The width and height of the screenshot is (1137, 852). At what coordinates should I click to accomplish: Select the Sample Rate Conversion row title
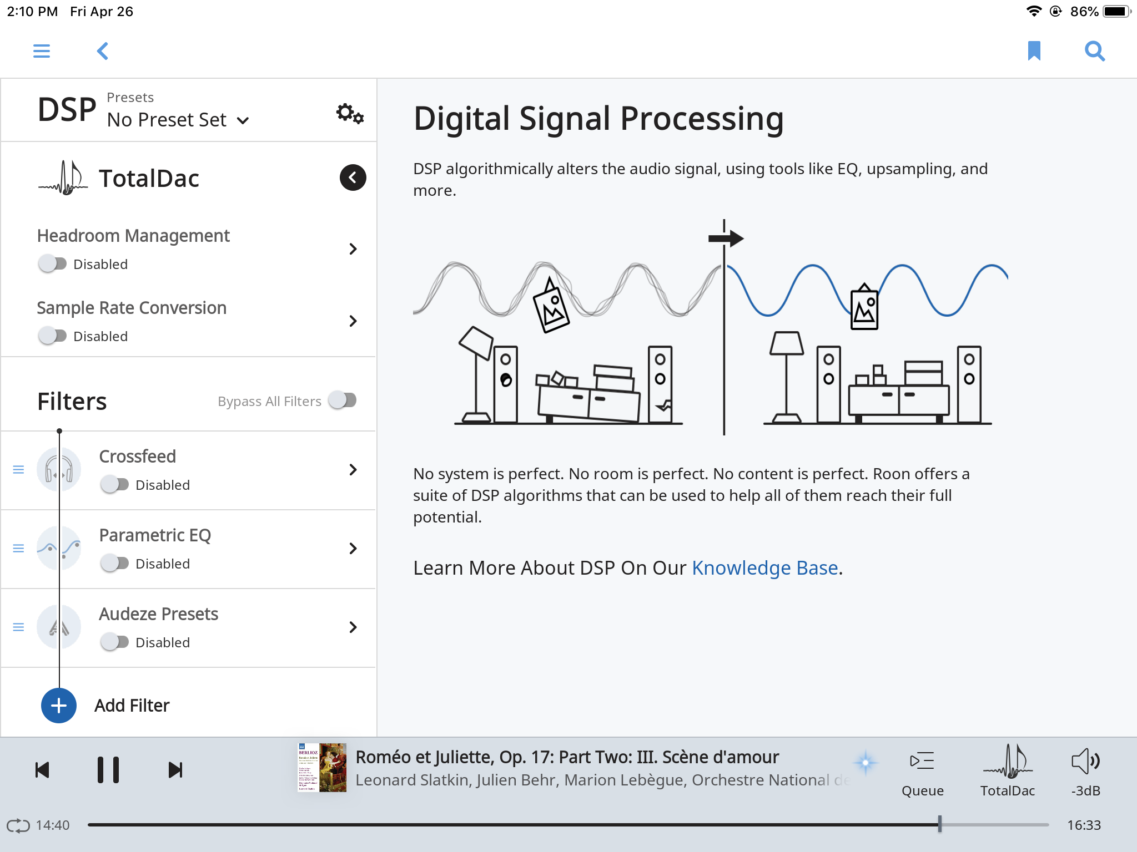coord(132,308)
